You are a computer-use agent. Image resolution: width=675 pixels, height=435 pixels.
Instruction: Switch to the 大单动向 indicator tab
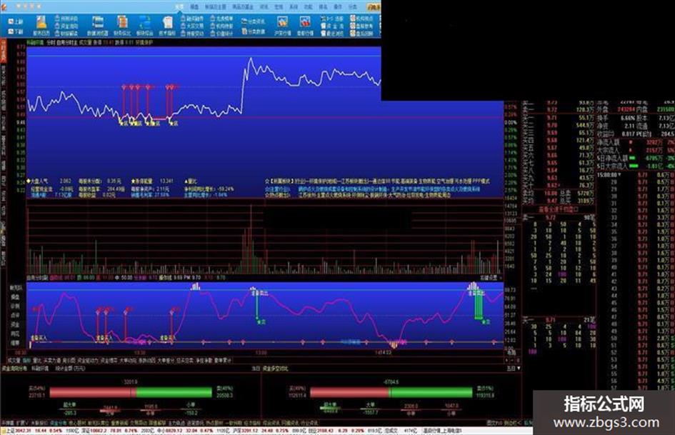point(129,360)
